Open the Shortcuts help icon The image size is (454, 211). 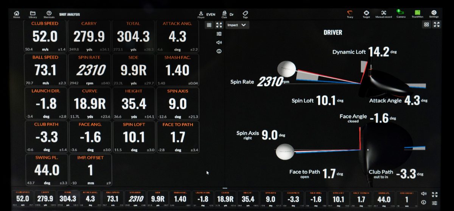[x=49, y=14]
